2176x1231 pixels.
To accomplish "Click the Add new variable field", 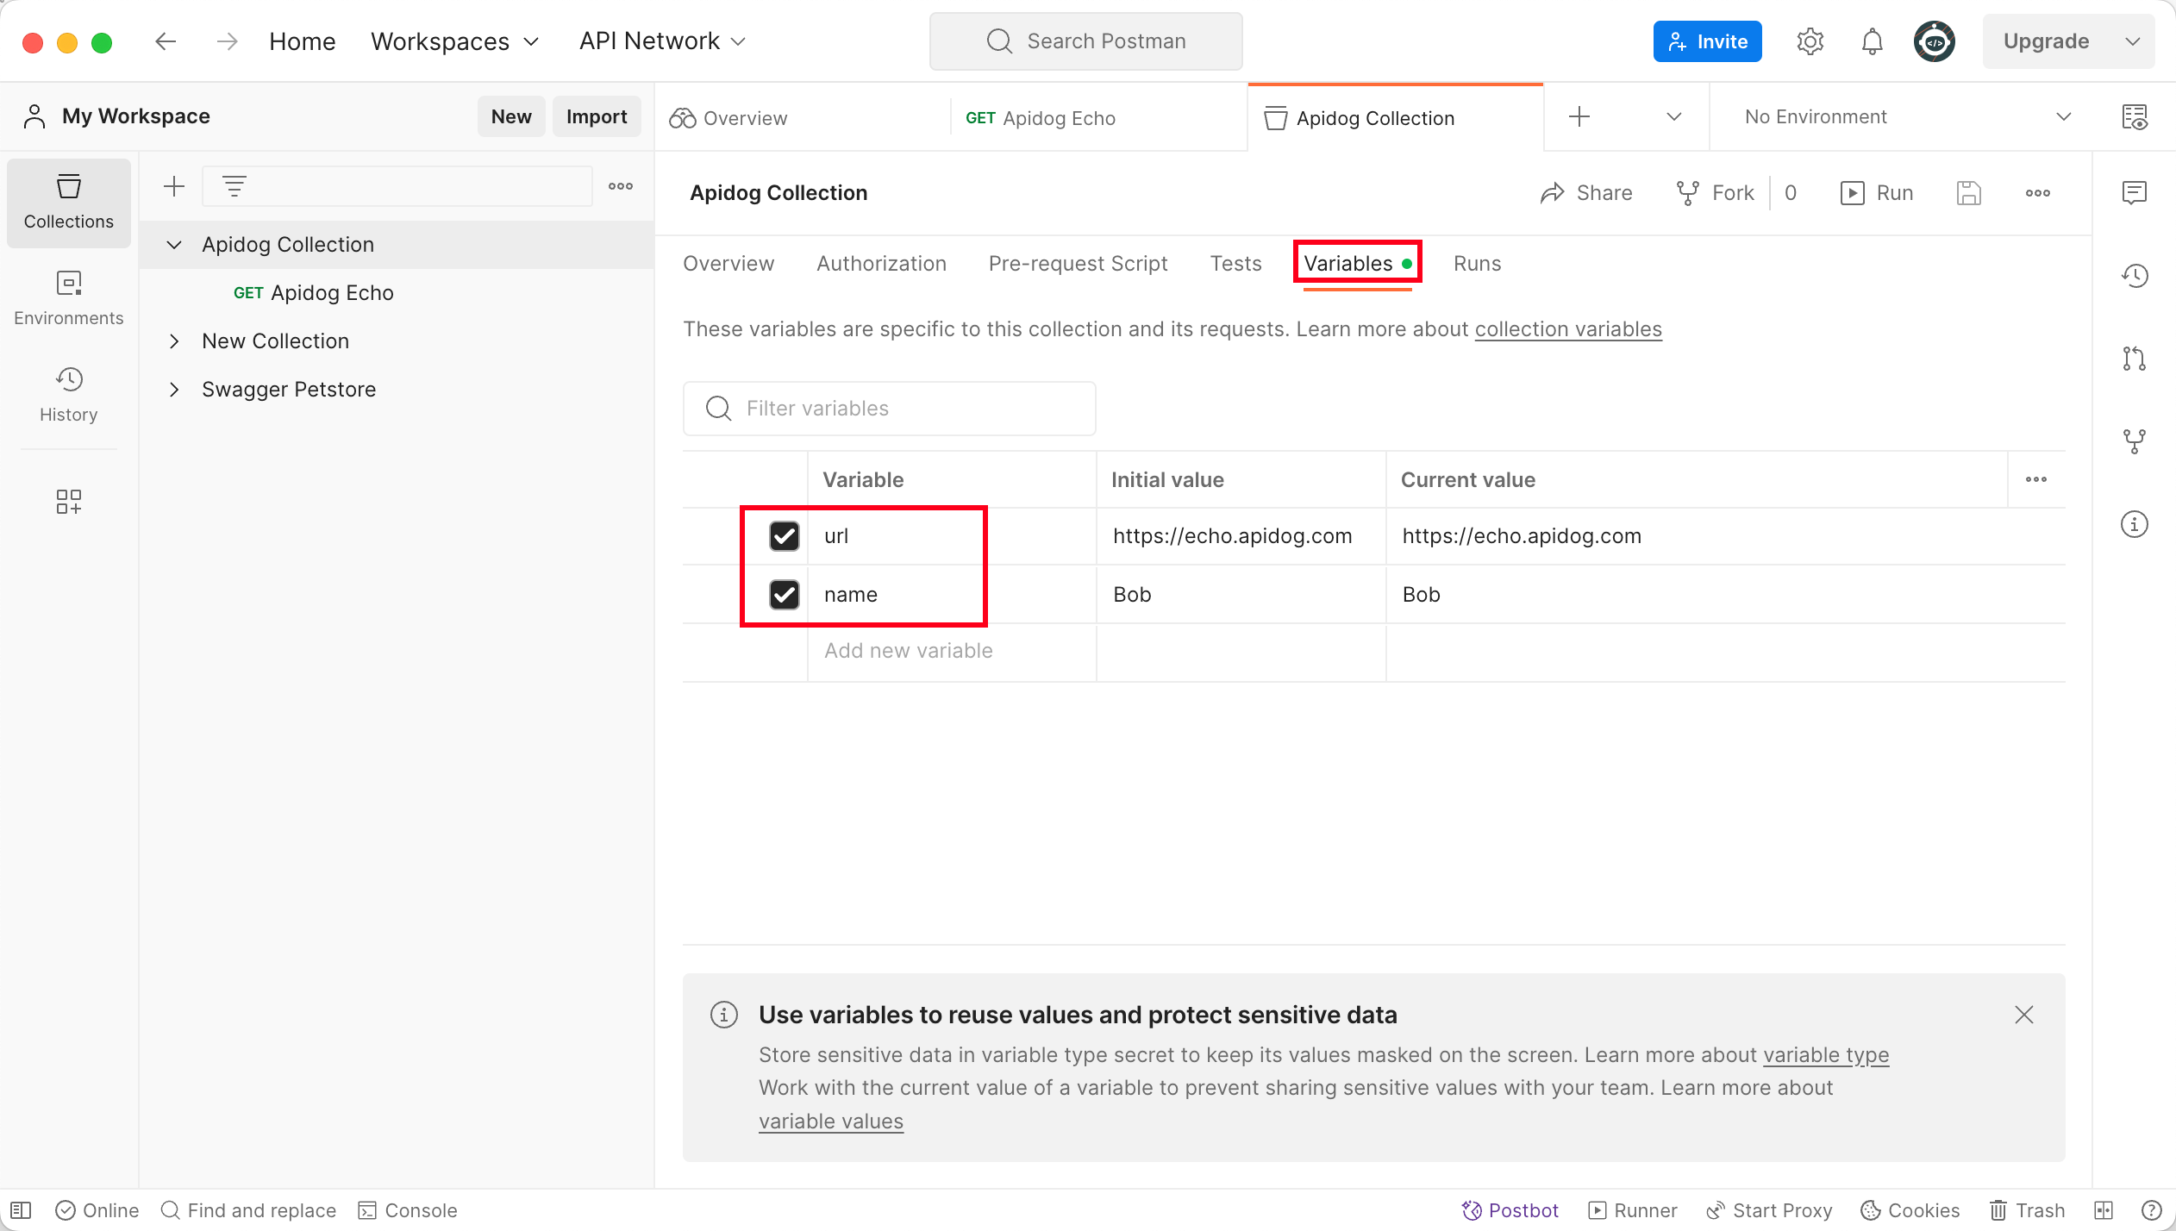I will pos(951,652).
